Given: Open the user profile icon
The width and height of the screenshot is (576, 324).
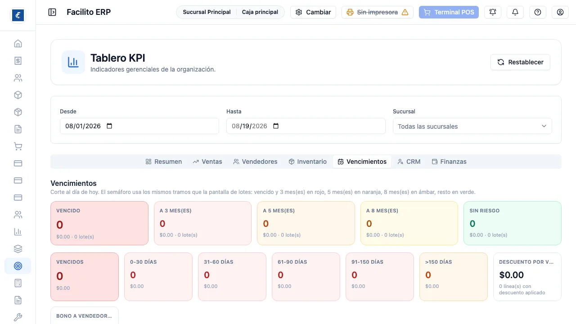Looking at the screenshot, I should click(560, 12).
